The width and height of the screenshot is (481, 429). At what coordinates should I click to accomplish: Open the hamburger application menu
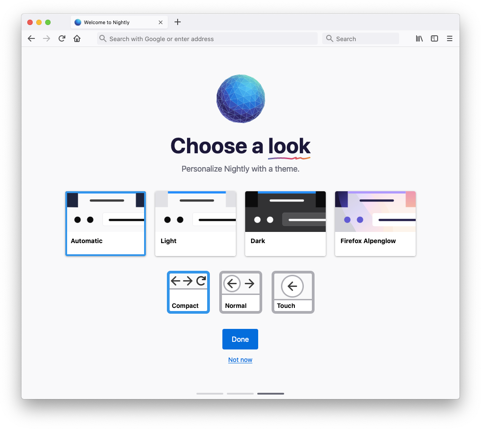pos(450,38)
